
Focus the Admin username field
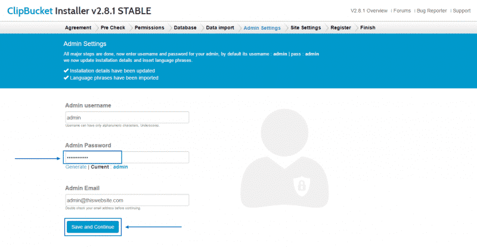(126, 118)
